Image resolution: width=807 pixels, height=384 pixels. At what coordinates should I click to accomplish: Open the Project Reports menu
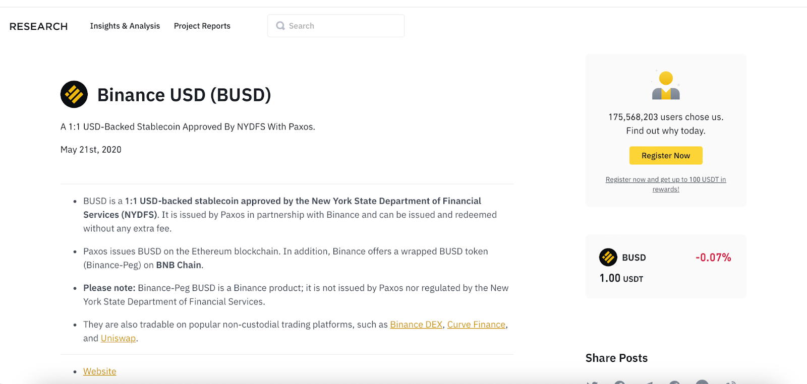click(x=202, y=26)
